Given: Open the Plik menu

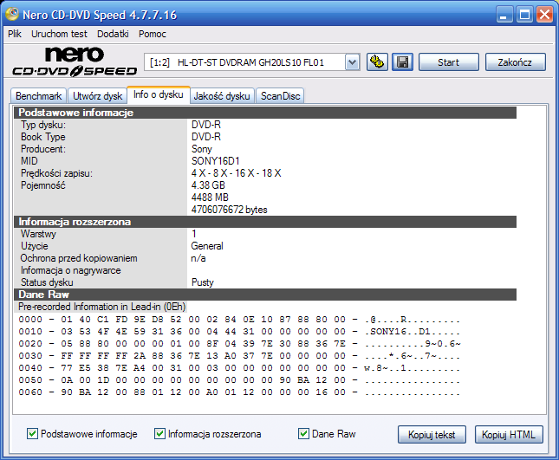Looking at the screenshot, I should pos(15,34).
